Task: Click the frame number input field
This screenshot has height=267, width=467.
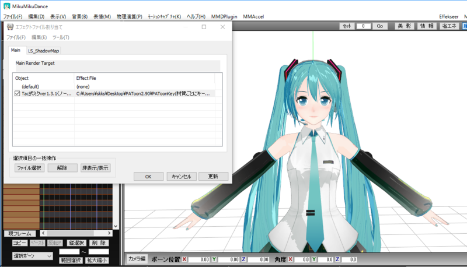Action: [x=363, y=26]
